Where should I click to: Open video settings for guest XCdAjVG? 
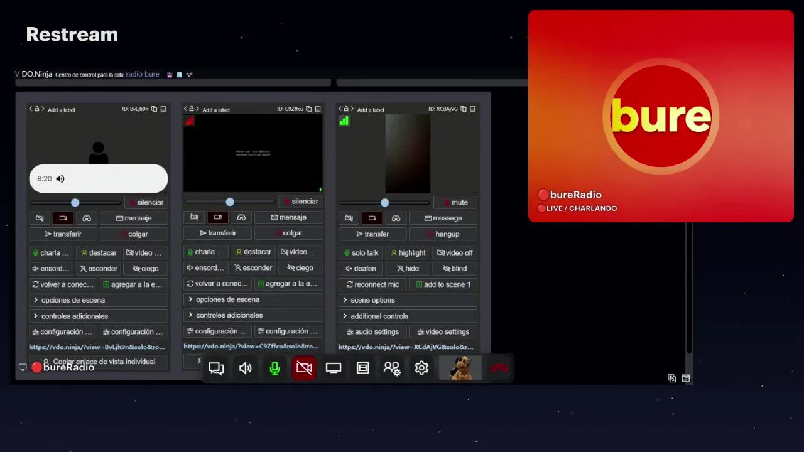(x=443, y=331)
